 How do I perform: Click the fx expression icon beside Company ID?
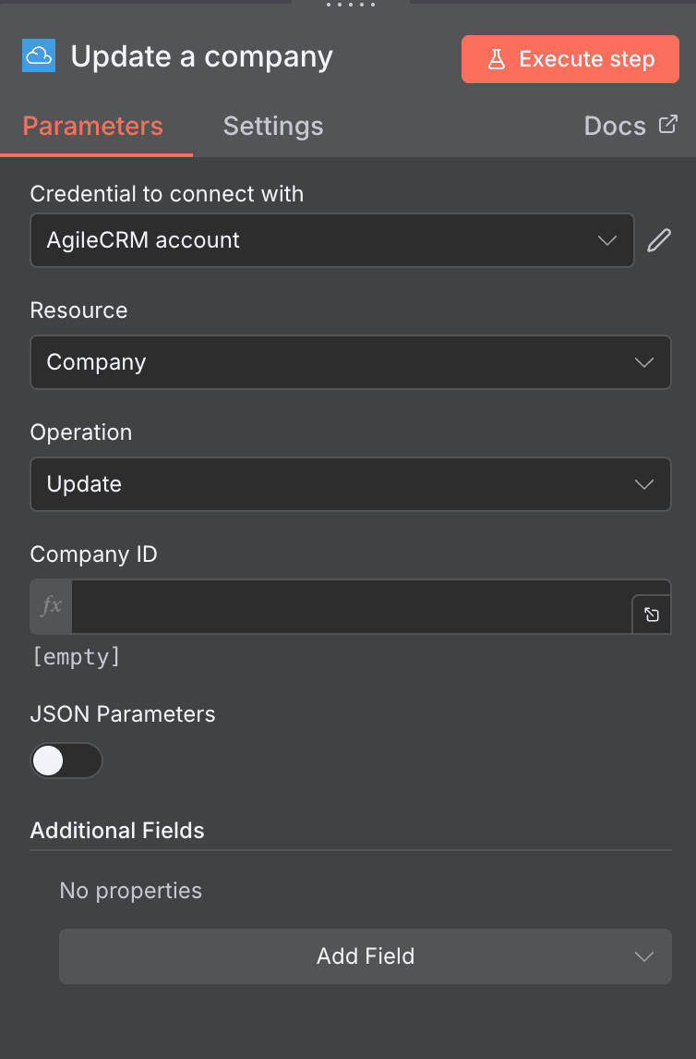50,606
